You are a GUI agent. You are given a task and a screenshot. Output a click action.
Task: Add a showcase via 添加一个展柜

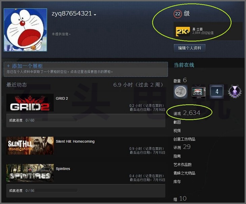coord(25,66)
